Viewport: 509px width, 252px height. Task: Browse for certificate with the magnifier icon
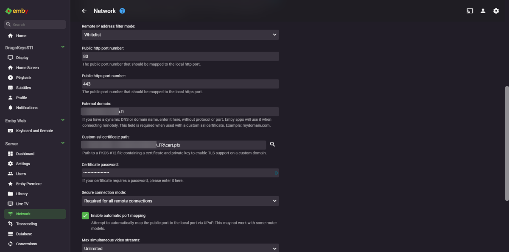(273, 144)
